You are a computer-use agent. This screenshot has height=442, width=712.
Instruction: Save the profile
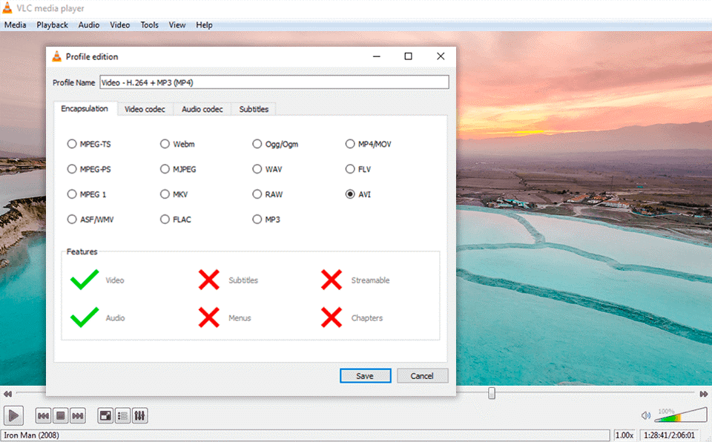(x=365, y=376)
